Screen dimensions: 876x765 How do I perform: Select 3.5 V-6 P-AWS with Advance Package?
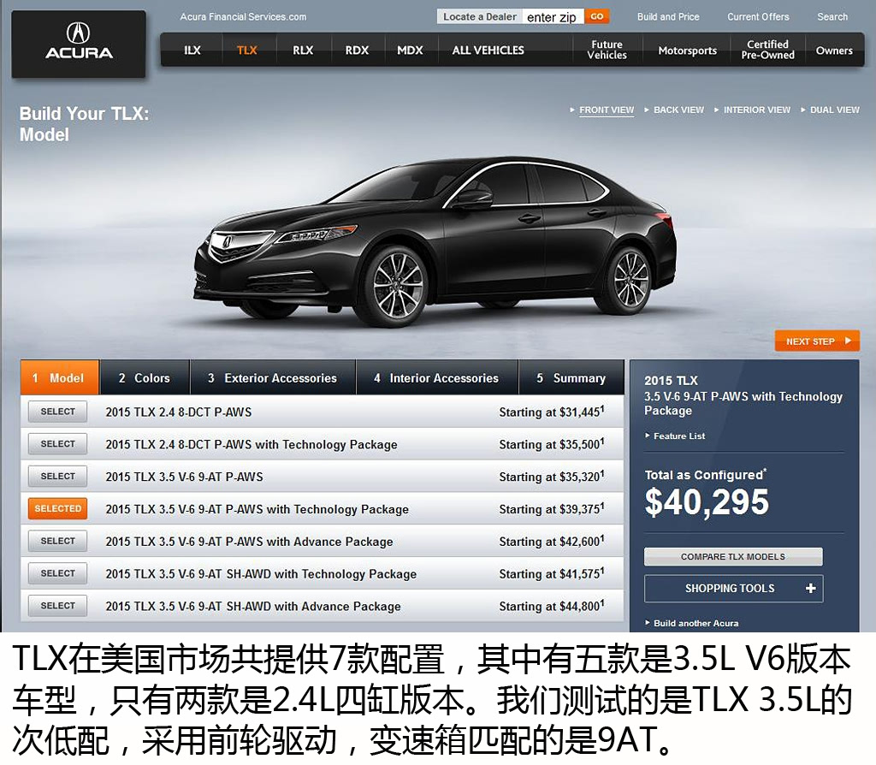[57, 541]
